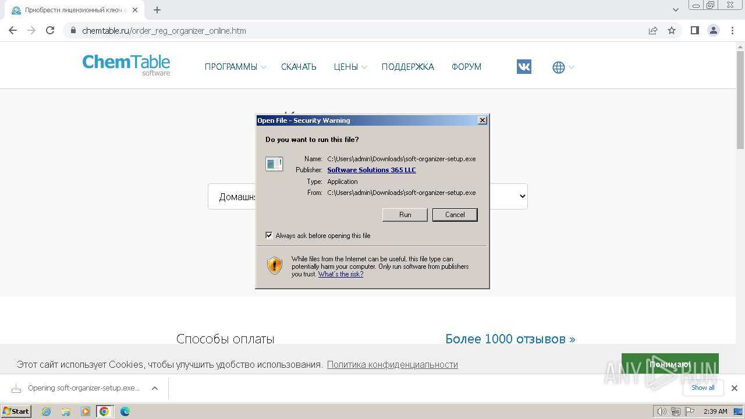Image resolution: width=745 pixels, height=419 pixels.
Task: Close the Security Warning dialog with X
Action: point(482,120)
